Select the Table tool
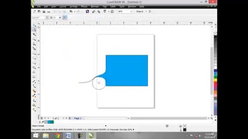The width and height of the screenshot is (248, 139). click(x=34, y=77)
